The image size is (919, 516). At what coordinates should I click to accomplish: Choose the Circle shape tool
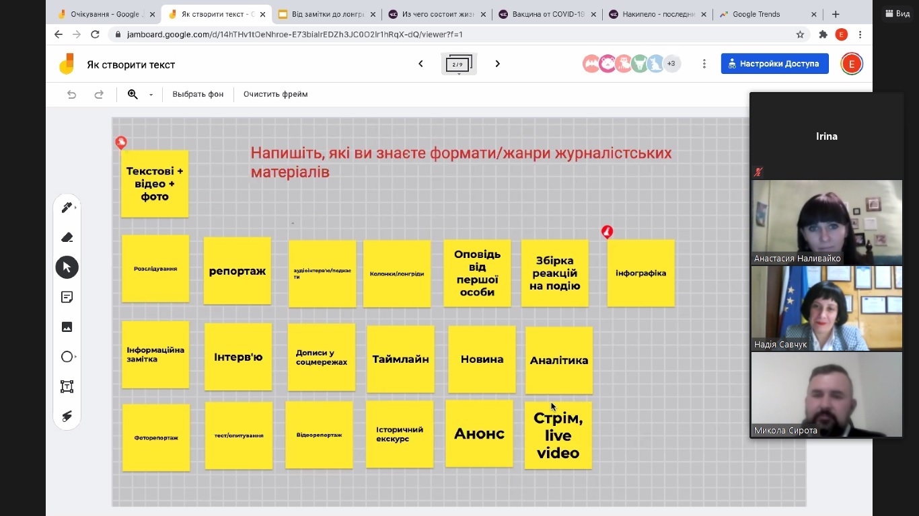coord(67,357)
